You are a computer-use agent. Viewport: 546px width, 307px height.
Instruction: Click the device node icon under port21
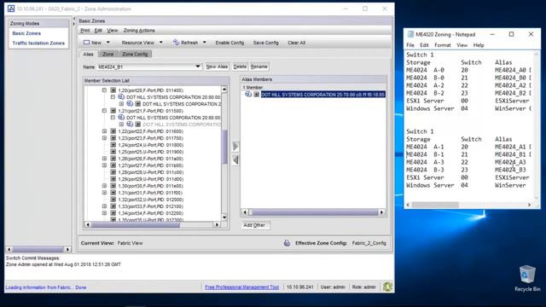point(121,118)
